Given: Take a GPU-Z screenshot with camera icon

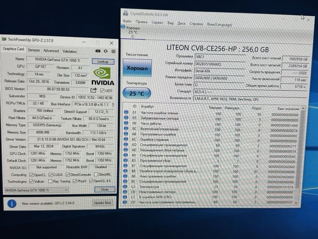Looking at the screenshot, I should 98,51.
